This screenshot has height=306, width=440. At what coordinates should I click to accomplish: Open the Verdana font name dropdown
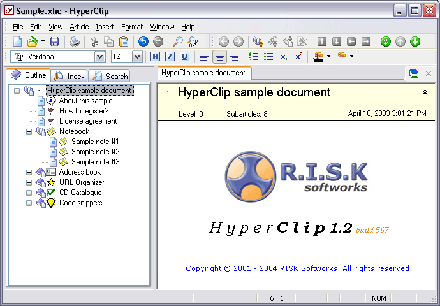[99, 57]
